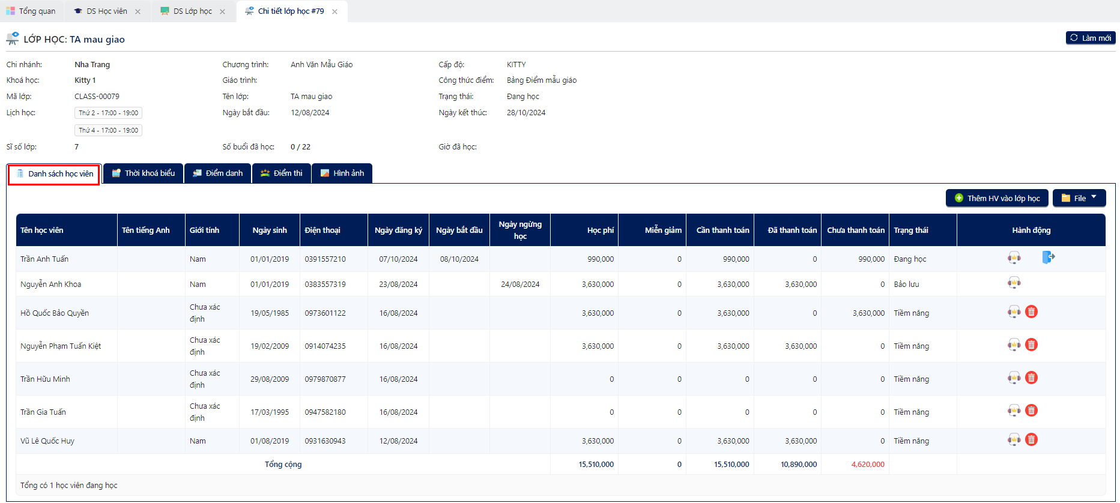Click the red total 4,620,000
Screen dimensions: 1120x503
tap(868, 465)
